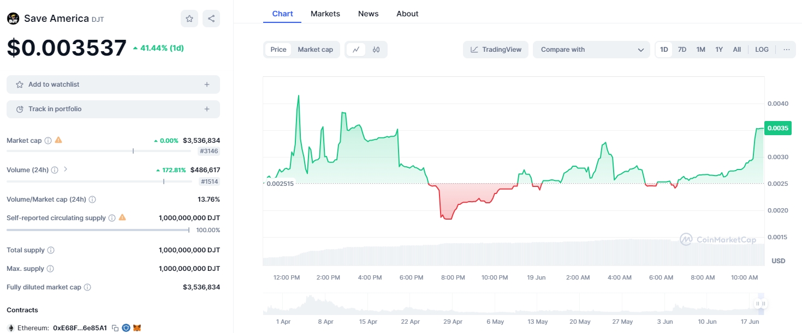Click the info icon beside Total supply
Screen dimensions: 802x333
51,250
